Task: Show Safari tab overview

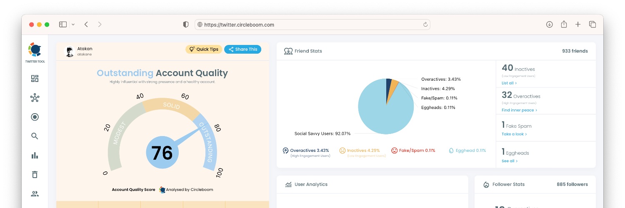Action: [x=592, y=25]
